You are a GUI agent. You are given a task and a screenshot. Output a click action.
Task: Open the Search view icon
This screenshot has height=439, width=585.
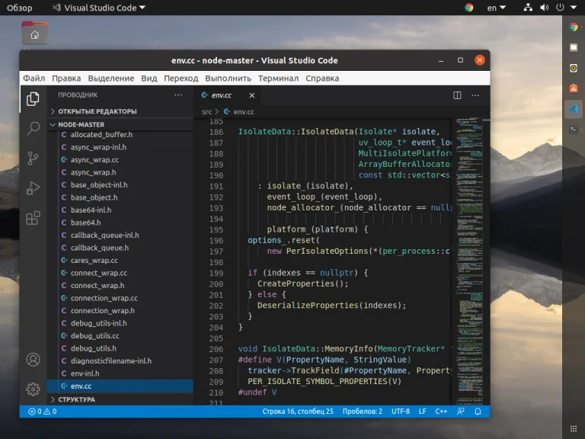click(33, 129)
